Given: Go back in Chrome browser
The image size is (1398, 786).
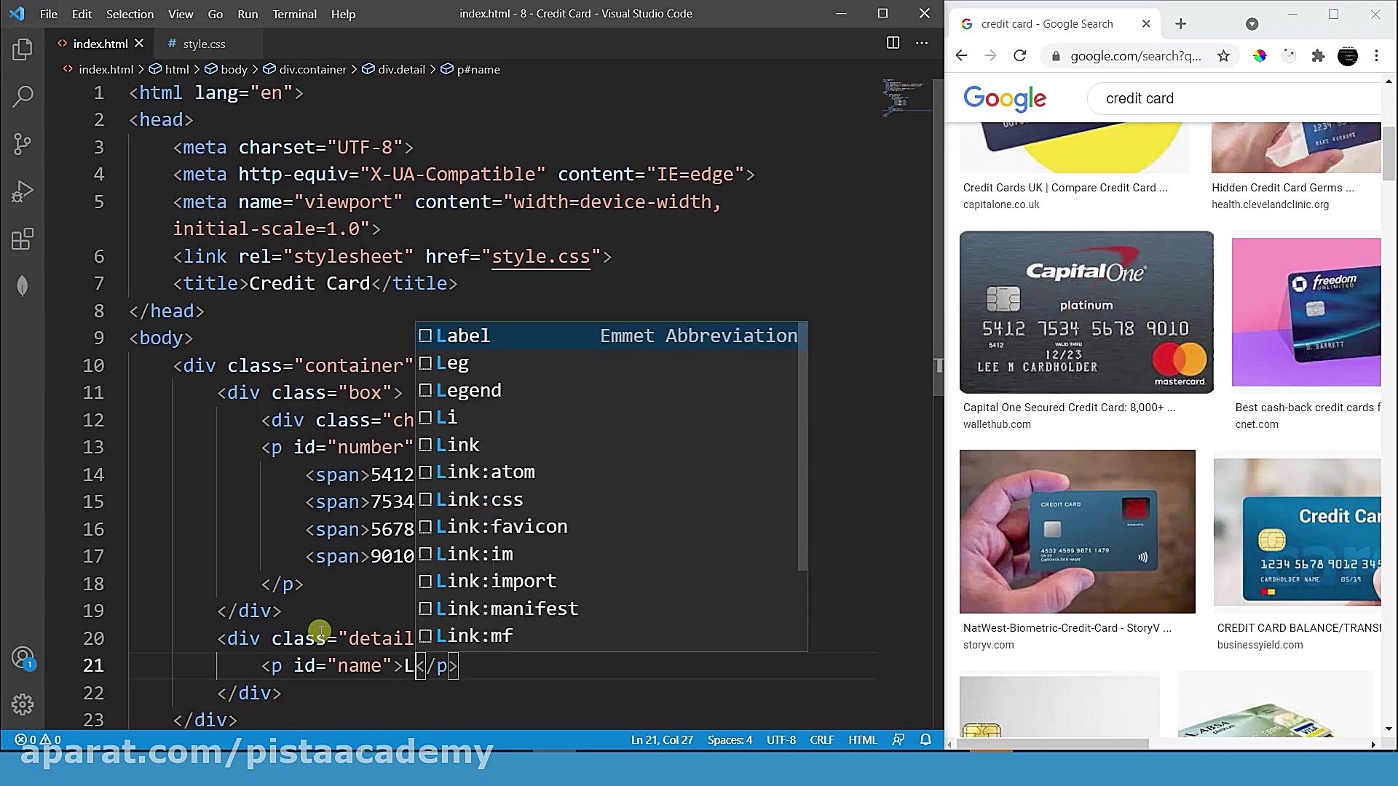Looking at the screenshot, I should pos(961,56).
